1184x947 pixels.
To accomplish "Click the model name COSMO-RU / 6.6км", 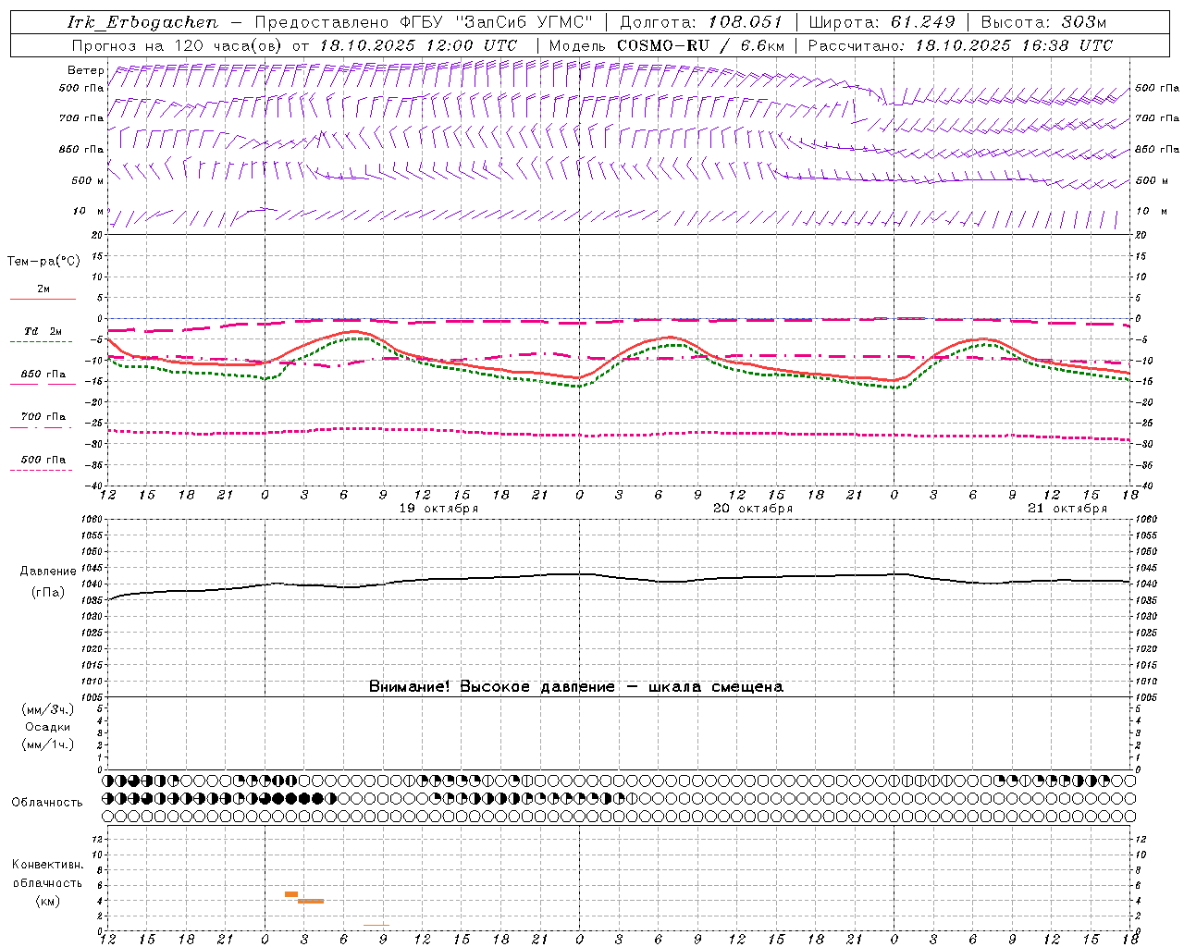I will pyautogui.click(x=700, y=45).
